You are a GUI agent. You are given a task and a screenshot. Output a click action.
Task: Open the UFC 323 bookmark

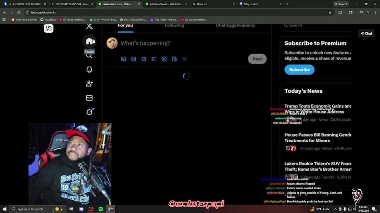(x=133, y=20)
